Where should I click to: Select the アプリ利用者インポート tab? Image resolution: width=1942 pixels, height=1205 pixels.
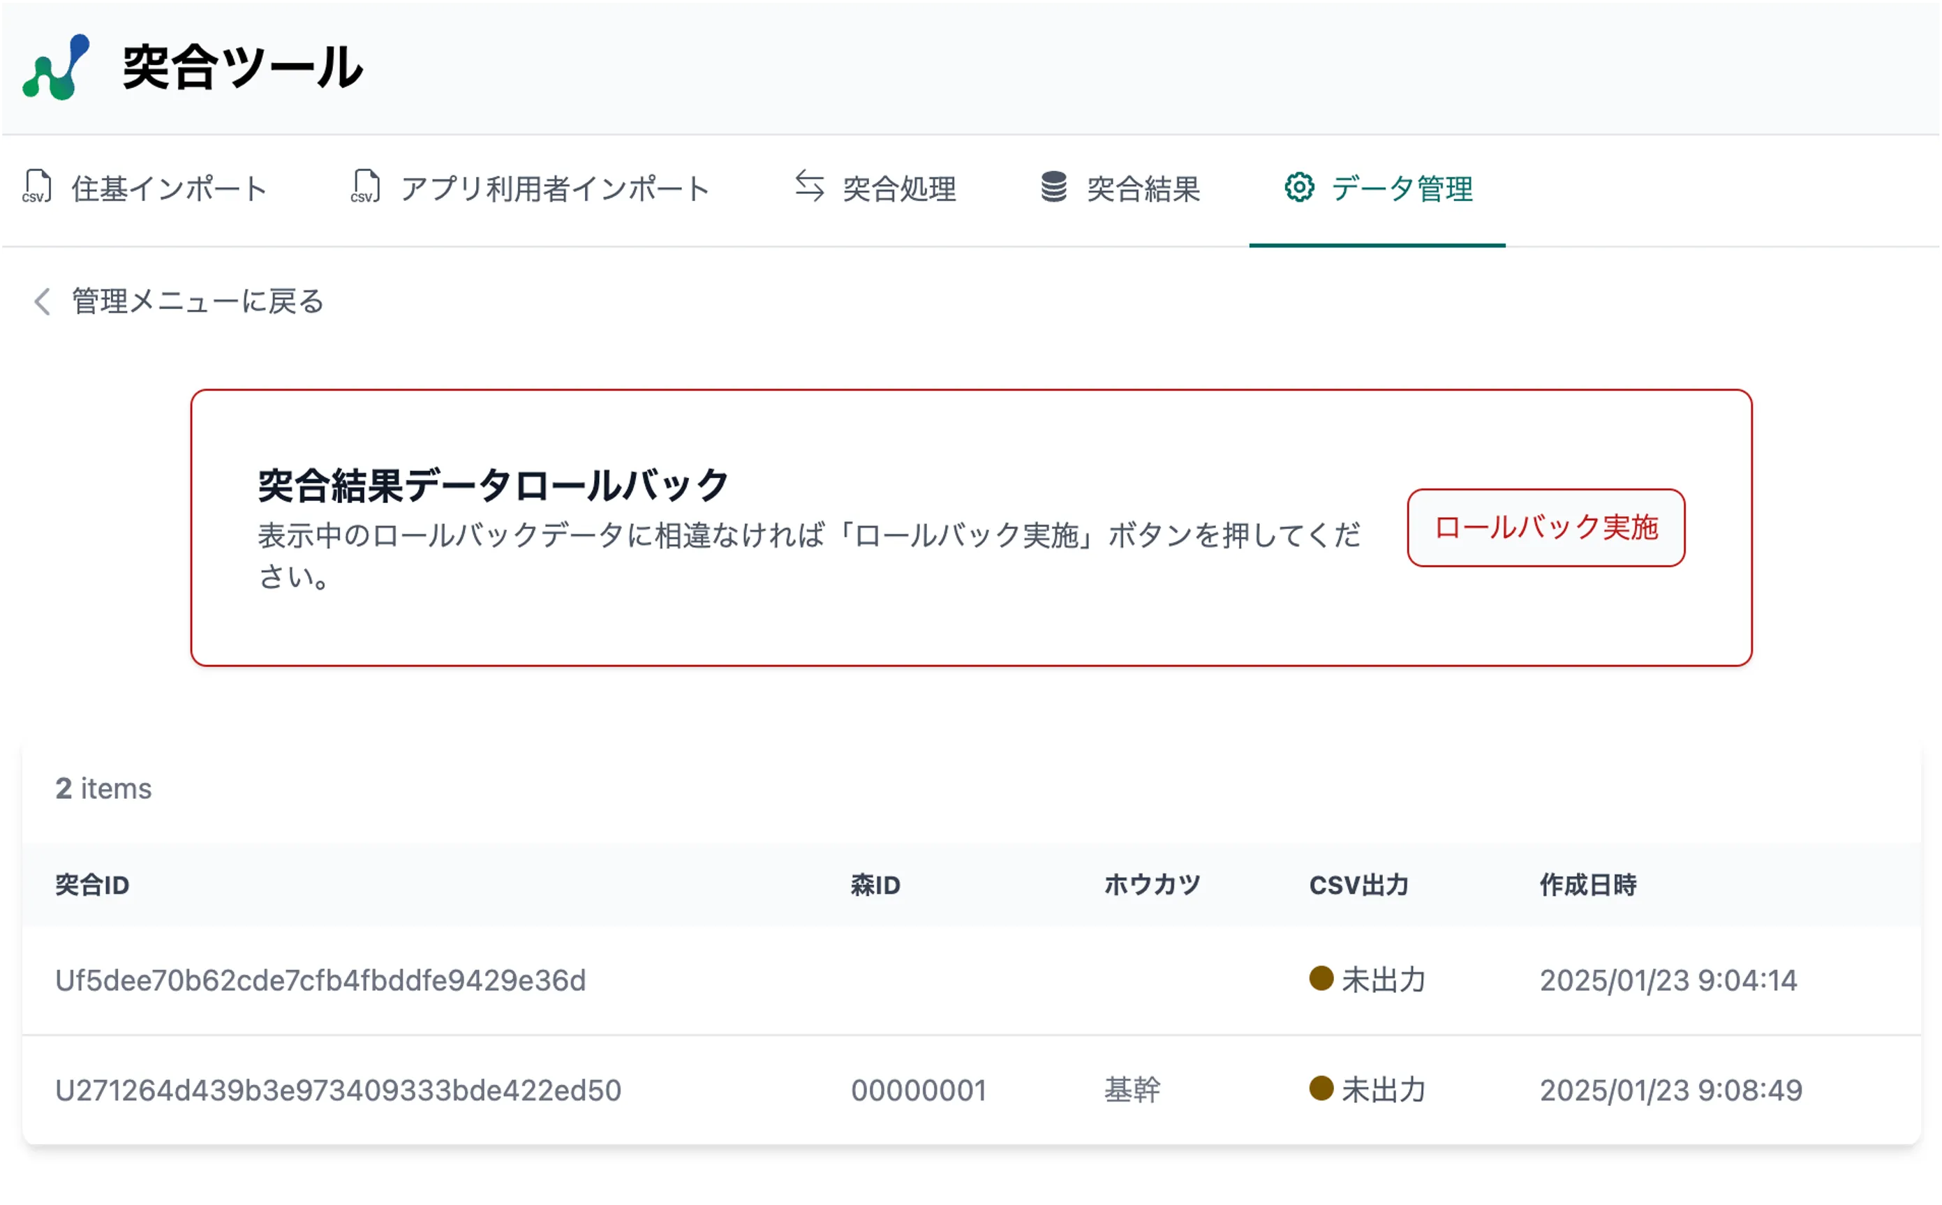(555, 189)
